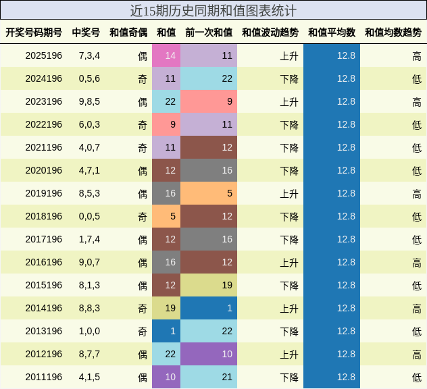Select the 和值 column header
Screen dimensions: 427x389
[x=166, y=32]
